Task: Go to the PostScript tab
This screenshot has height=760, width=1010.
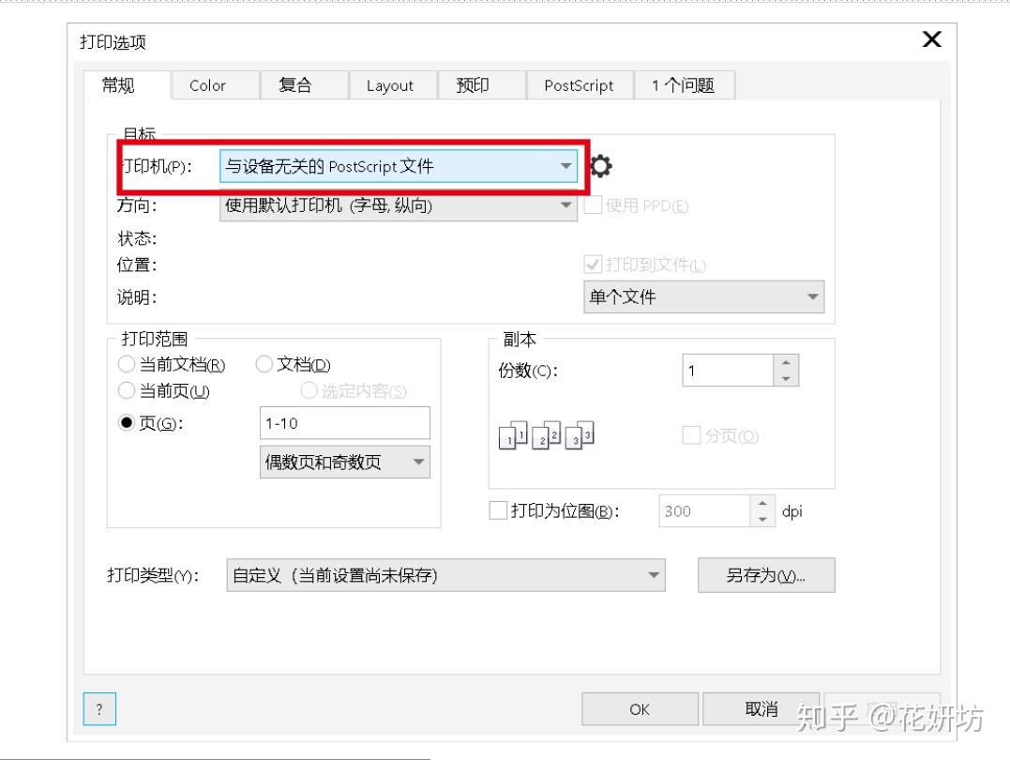Action: (579, 85)
